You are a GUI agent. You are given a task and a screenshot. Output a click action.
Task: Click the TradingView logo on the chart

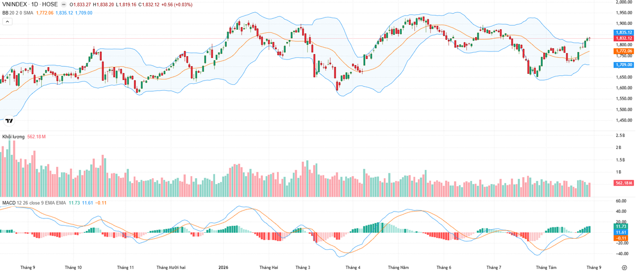pyautogui.click(x=8, y=120)
